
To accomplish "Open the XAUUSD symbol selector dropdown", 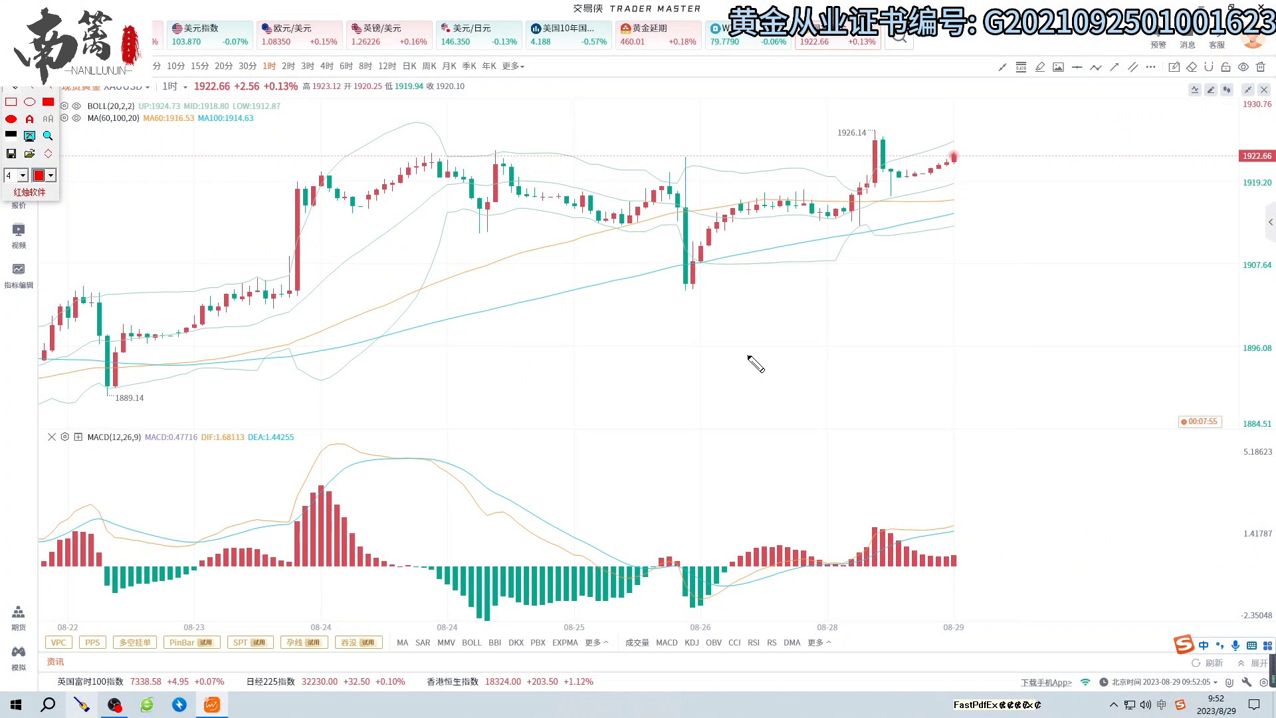I will coord(147,87).
